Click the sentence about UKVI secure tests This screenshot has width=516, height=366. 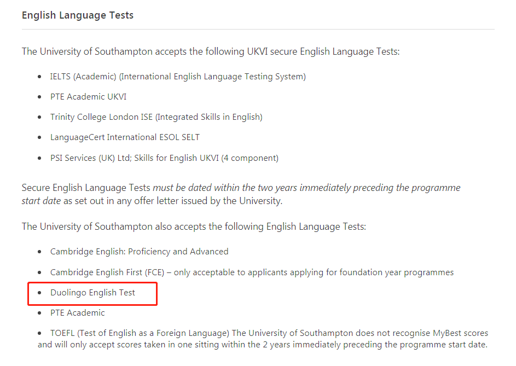(211, 51)
